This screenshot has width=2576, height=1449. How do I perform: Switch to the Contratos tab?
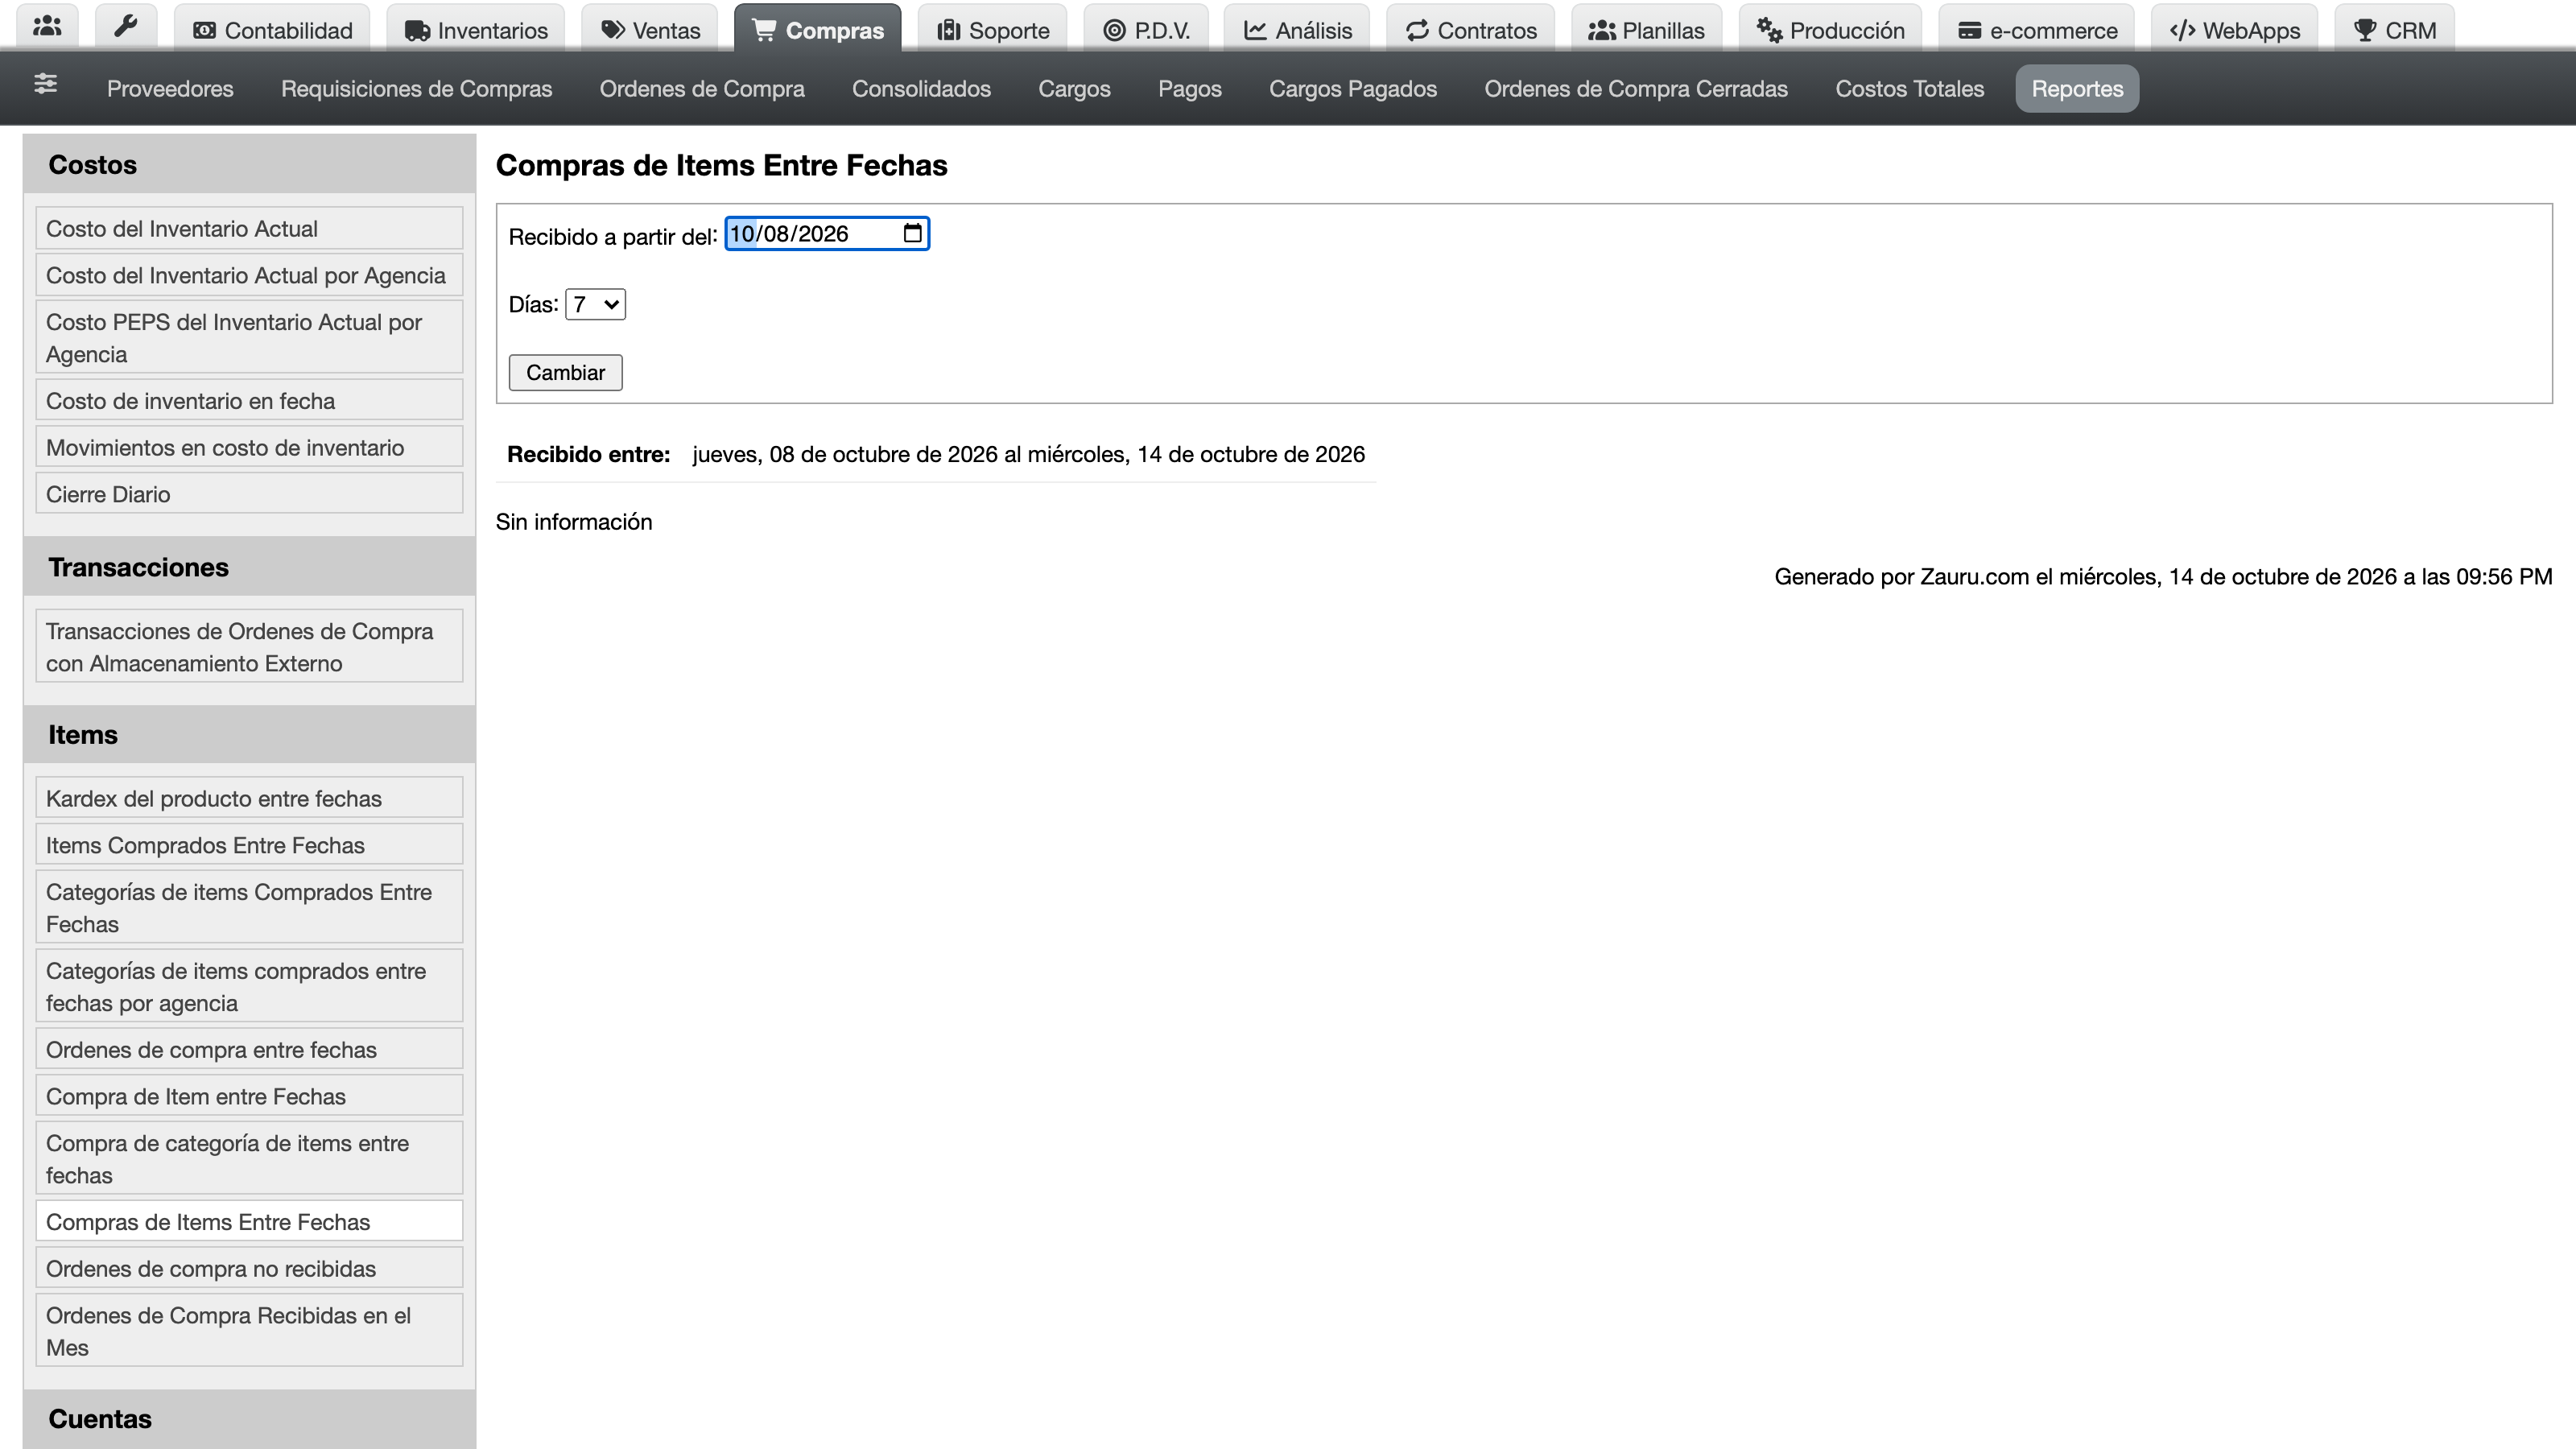(x=1471, y=30)
